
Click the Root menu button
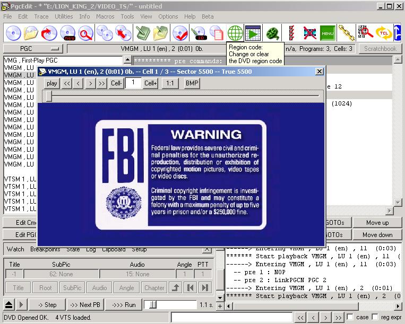click(46, 287)
